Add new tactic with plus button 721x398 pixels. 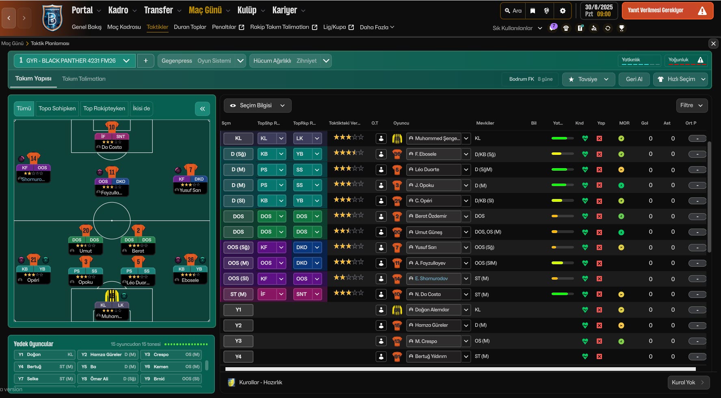point(145,61)
